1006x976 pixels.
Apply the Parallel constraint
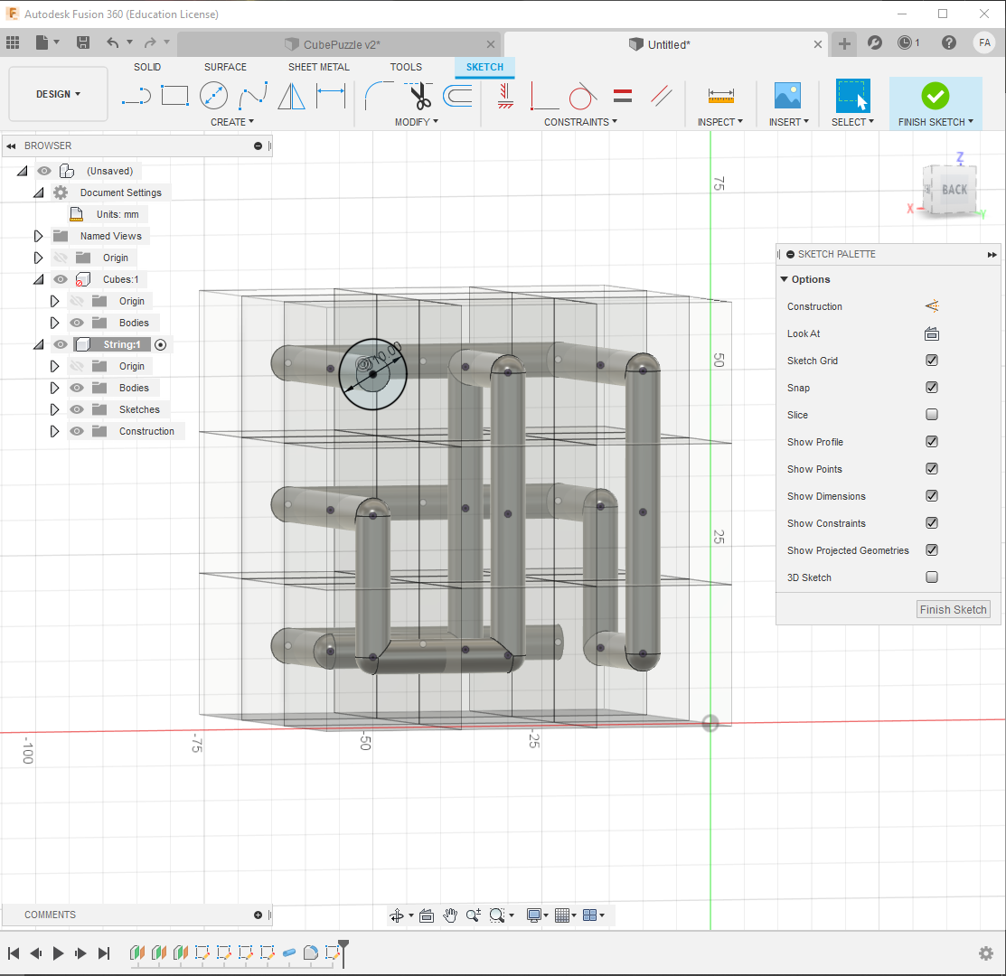662,96
